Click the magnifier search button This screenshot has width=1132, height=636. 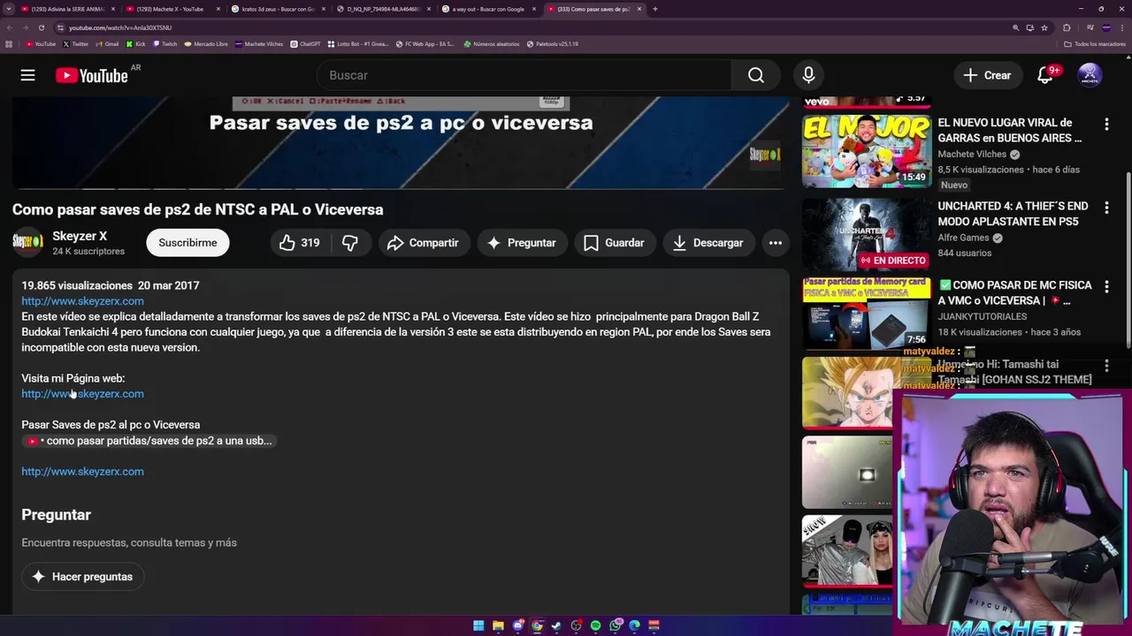[756, 75]
